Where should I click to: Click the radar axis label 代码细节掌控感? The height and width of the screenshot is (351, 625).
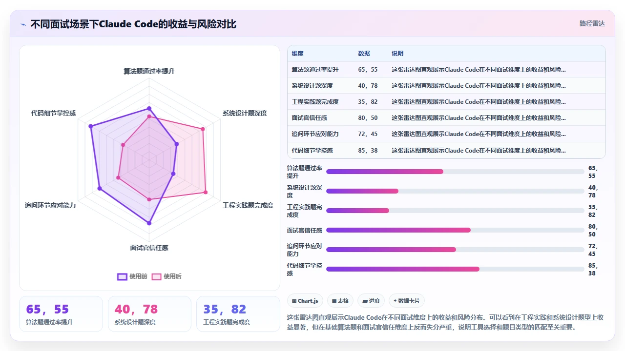(53, 113)
